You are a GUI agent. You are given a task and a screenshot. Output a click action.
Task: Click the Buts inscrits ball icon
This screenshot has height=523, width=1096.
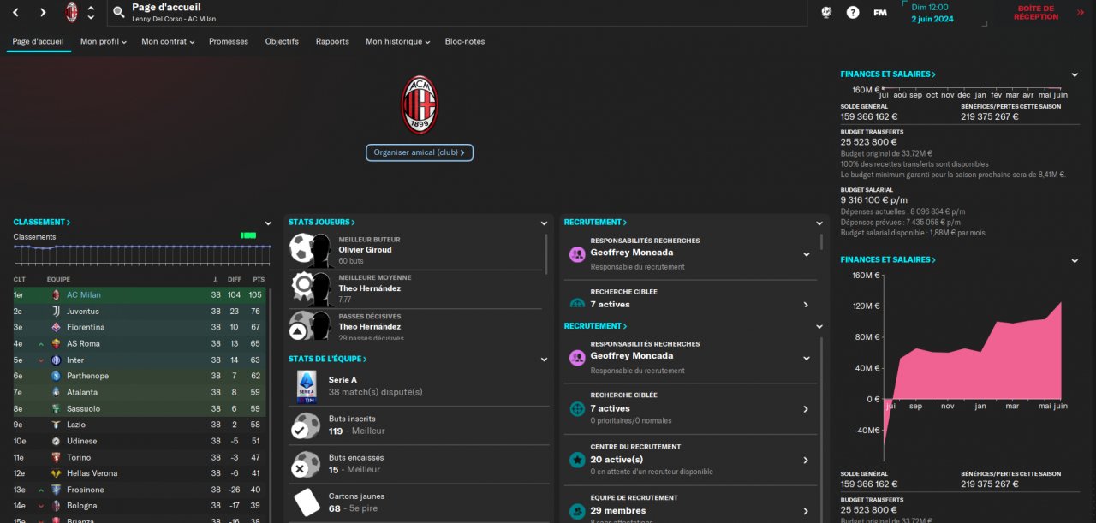[x=306, y=425]
